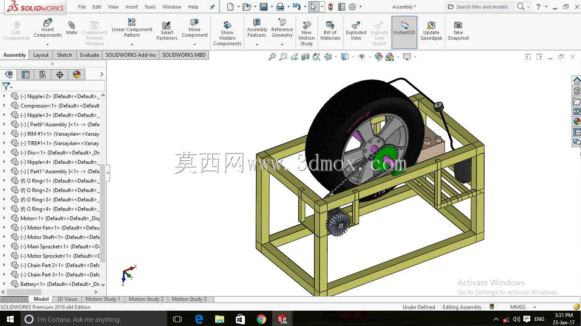This screenshot has width=581, height=326.
Task: Open DimXpertManager tab icon
Action: pyautogui.click(x=60, y=75)
